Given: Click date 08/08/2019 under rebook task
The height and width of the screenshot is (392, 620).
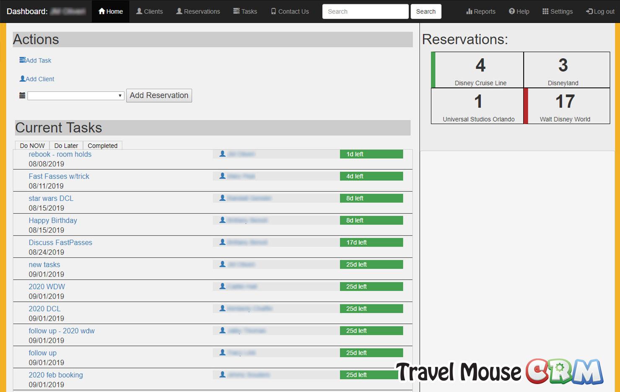Looking at the screenshot, I should 46,164.
